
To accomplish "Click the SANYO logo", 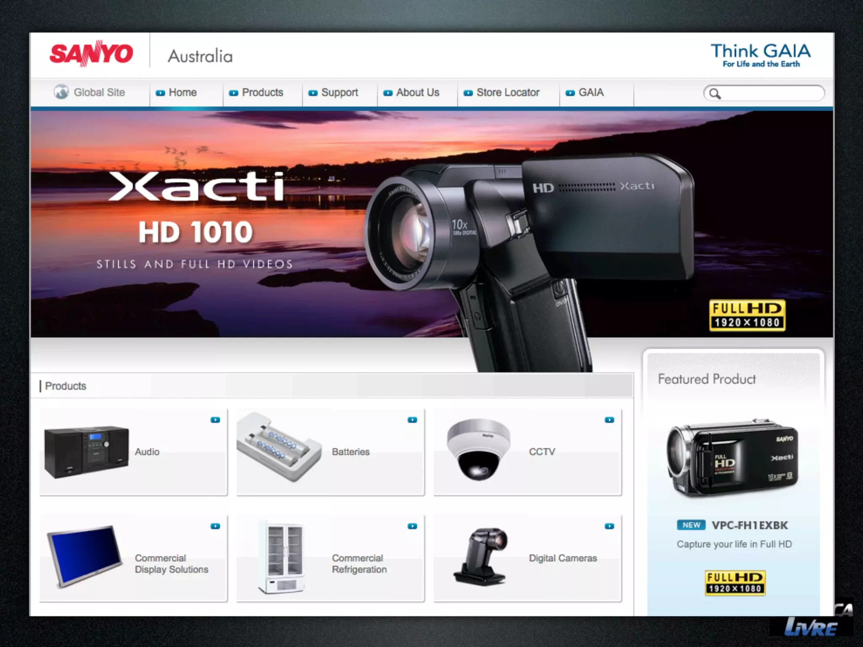I will pyautogui.click(x=91, y=54).
